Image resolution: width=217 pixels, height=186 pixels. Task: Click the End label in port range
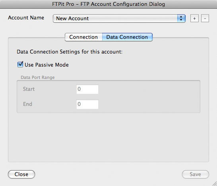(27, 104)
